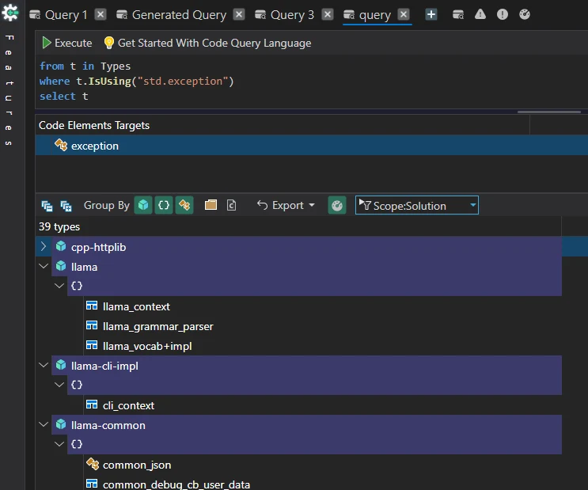The image size is (588, 490).
Task: Collapse the namespace node under llama
Action: pos(59,286)
